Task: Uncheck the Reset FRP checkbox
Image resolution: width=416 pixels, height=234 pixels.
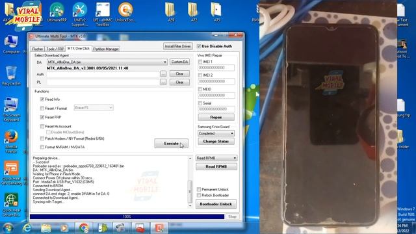Action: click(42, 117)
